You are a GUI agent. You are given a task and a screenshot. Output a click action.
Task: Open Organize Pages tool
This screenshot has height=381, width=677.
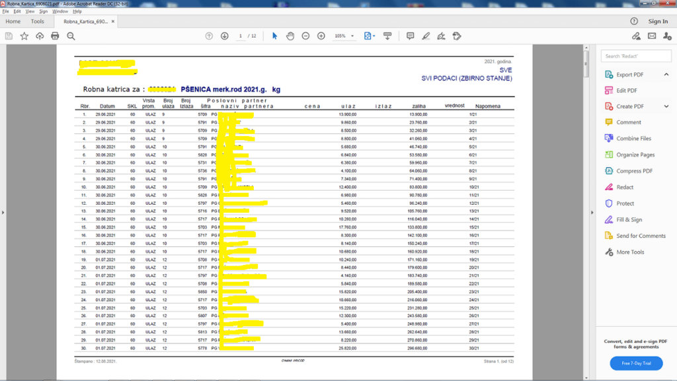[x=635, y=155]
